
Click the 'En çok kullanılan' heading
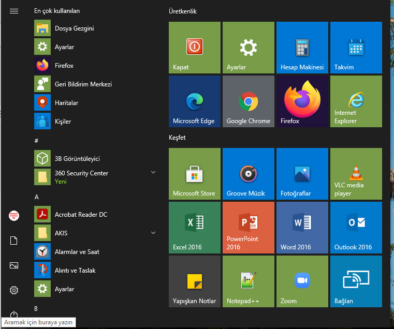(57, 11)
